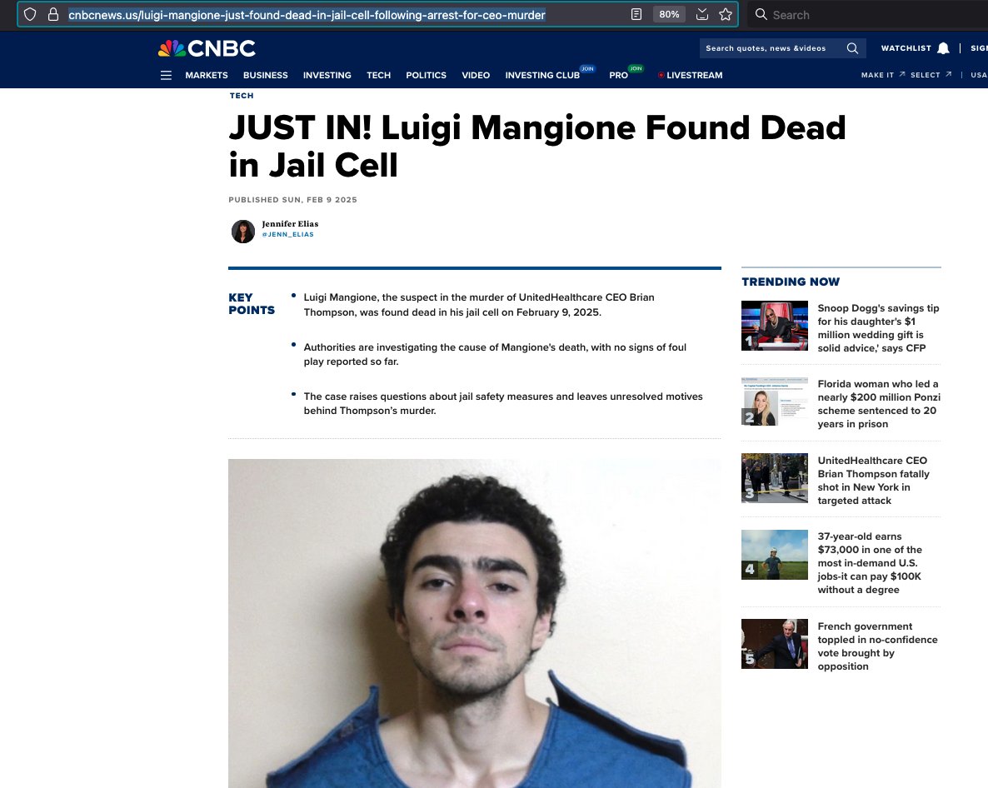Open the @JENN_ELIAS author handle link

[x=288, y=234]
